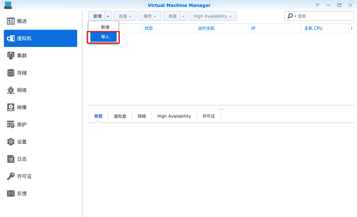Open the 存储 storage sidebar icon
This screenshot has width=357, height=217.
pos(11,73)
